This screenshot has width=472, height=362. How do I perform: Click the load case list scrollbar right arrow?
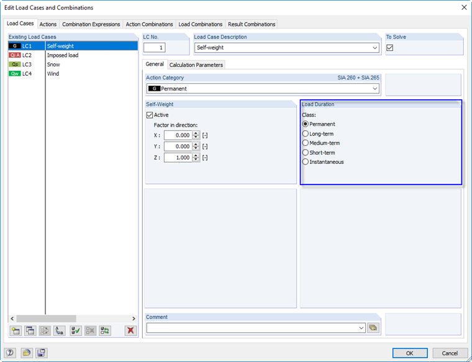pyautogui.click(x=134, y=319)
